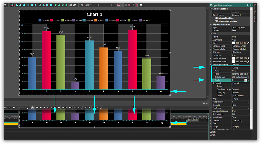This screenshot has height=144, width=261.
Task: Expand the Tickmarks property group
Action: tap(211, 120)
